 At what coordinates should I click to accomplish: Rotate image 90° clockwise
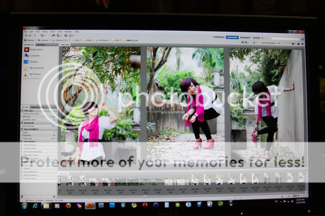[288, 43]
